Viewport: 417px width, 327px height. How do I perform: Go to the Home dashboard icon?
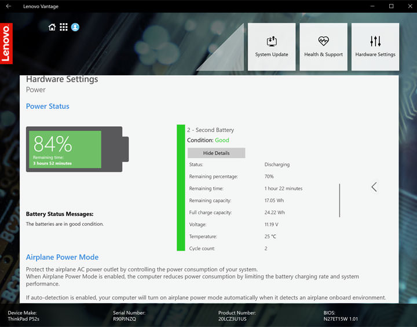pyautogui.click(x=52, y=27)
